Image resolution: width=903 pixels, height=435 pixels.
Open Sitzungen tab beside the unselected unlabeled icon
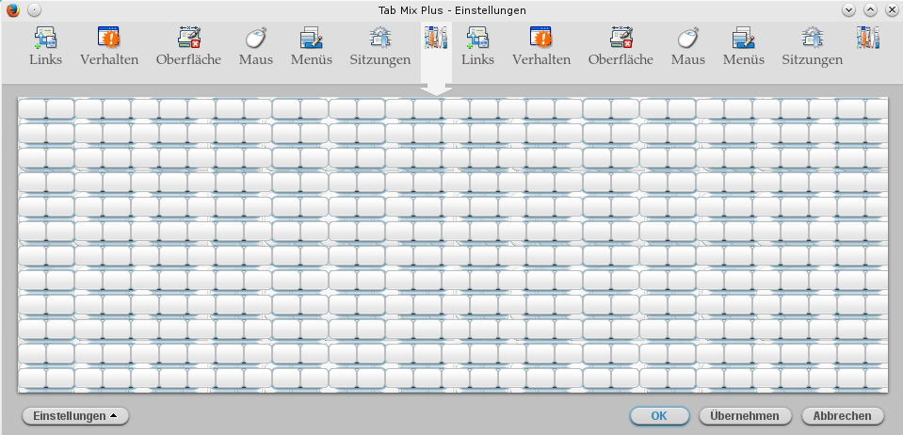coord(812,46)
